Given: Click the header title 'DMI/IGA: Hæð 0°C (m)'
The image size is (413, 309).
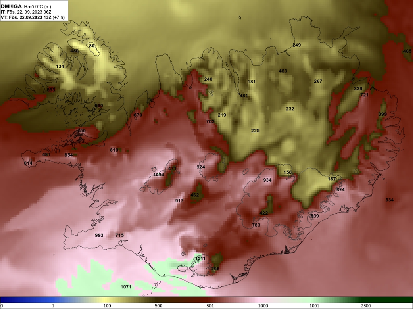Looking at the screenshot, I should pos(26,7).
